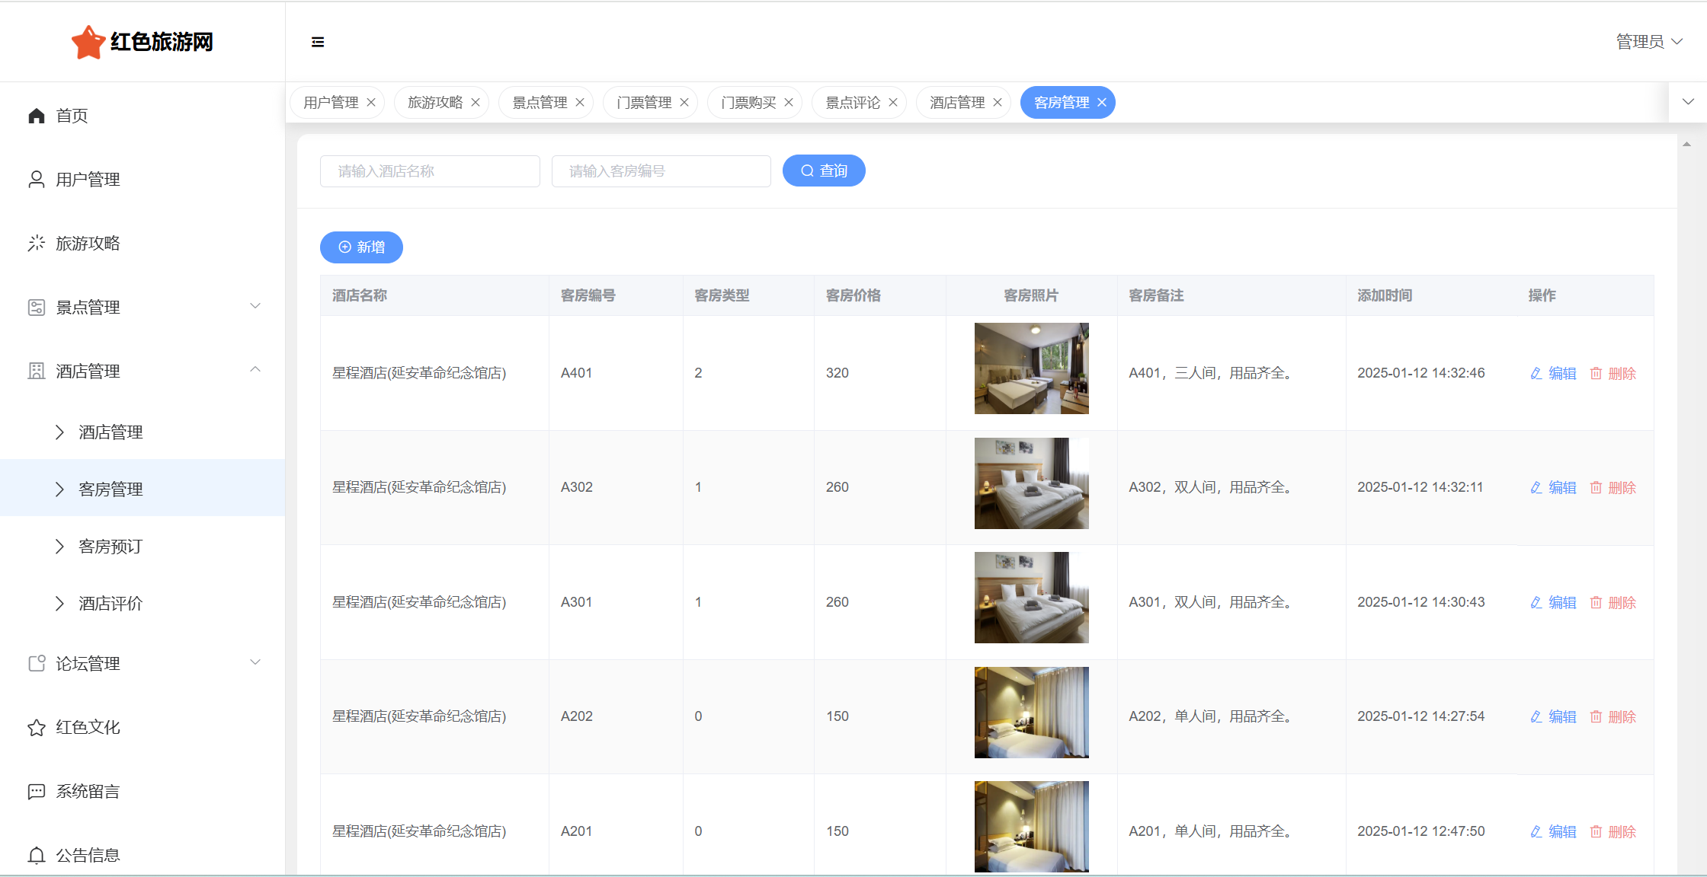Open the tab list dropdown arrow

[x=1688, y=102]
